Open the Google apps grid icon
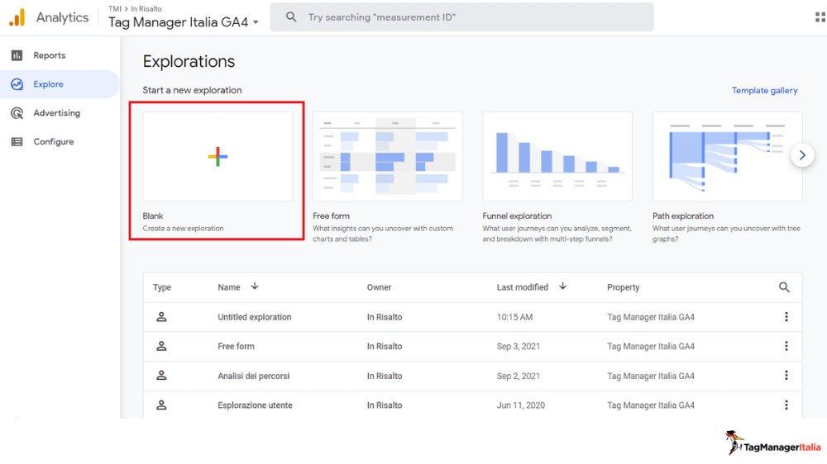827x464 pixels. [820, 17]
